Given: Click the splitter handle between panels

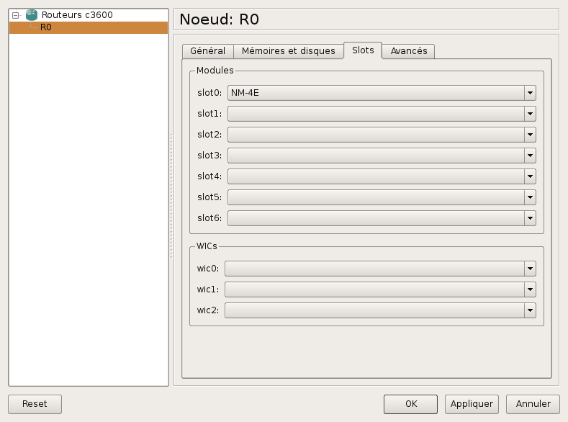Looking at the screenshot, I should (171, 196).
